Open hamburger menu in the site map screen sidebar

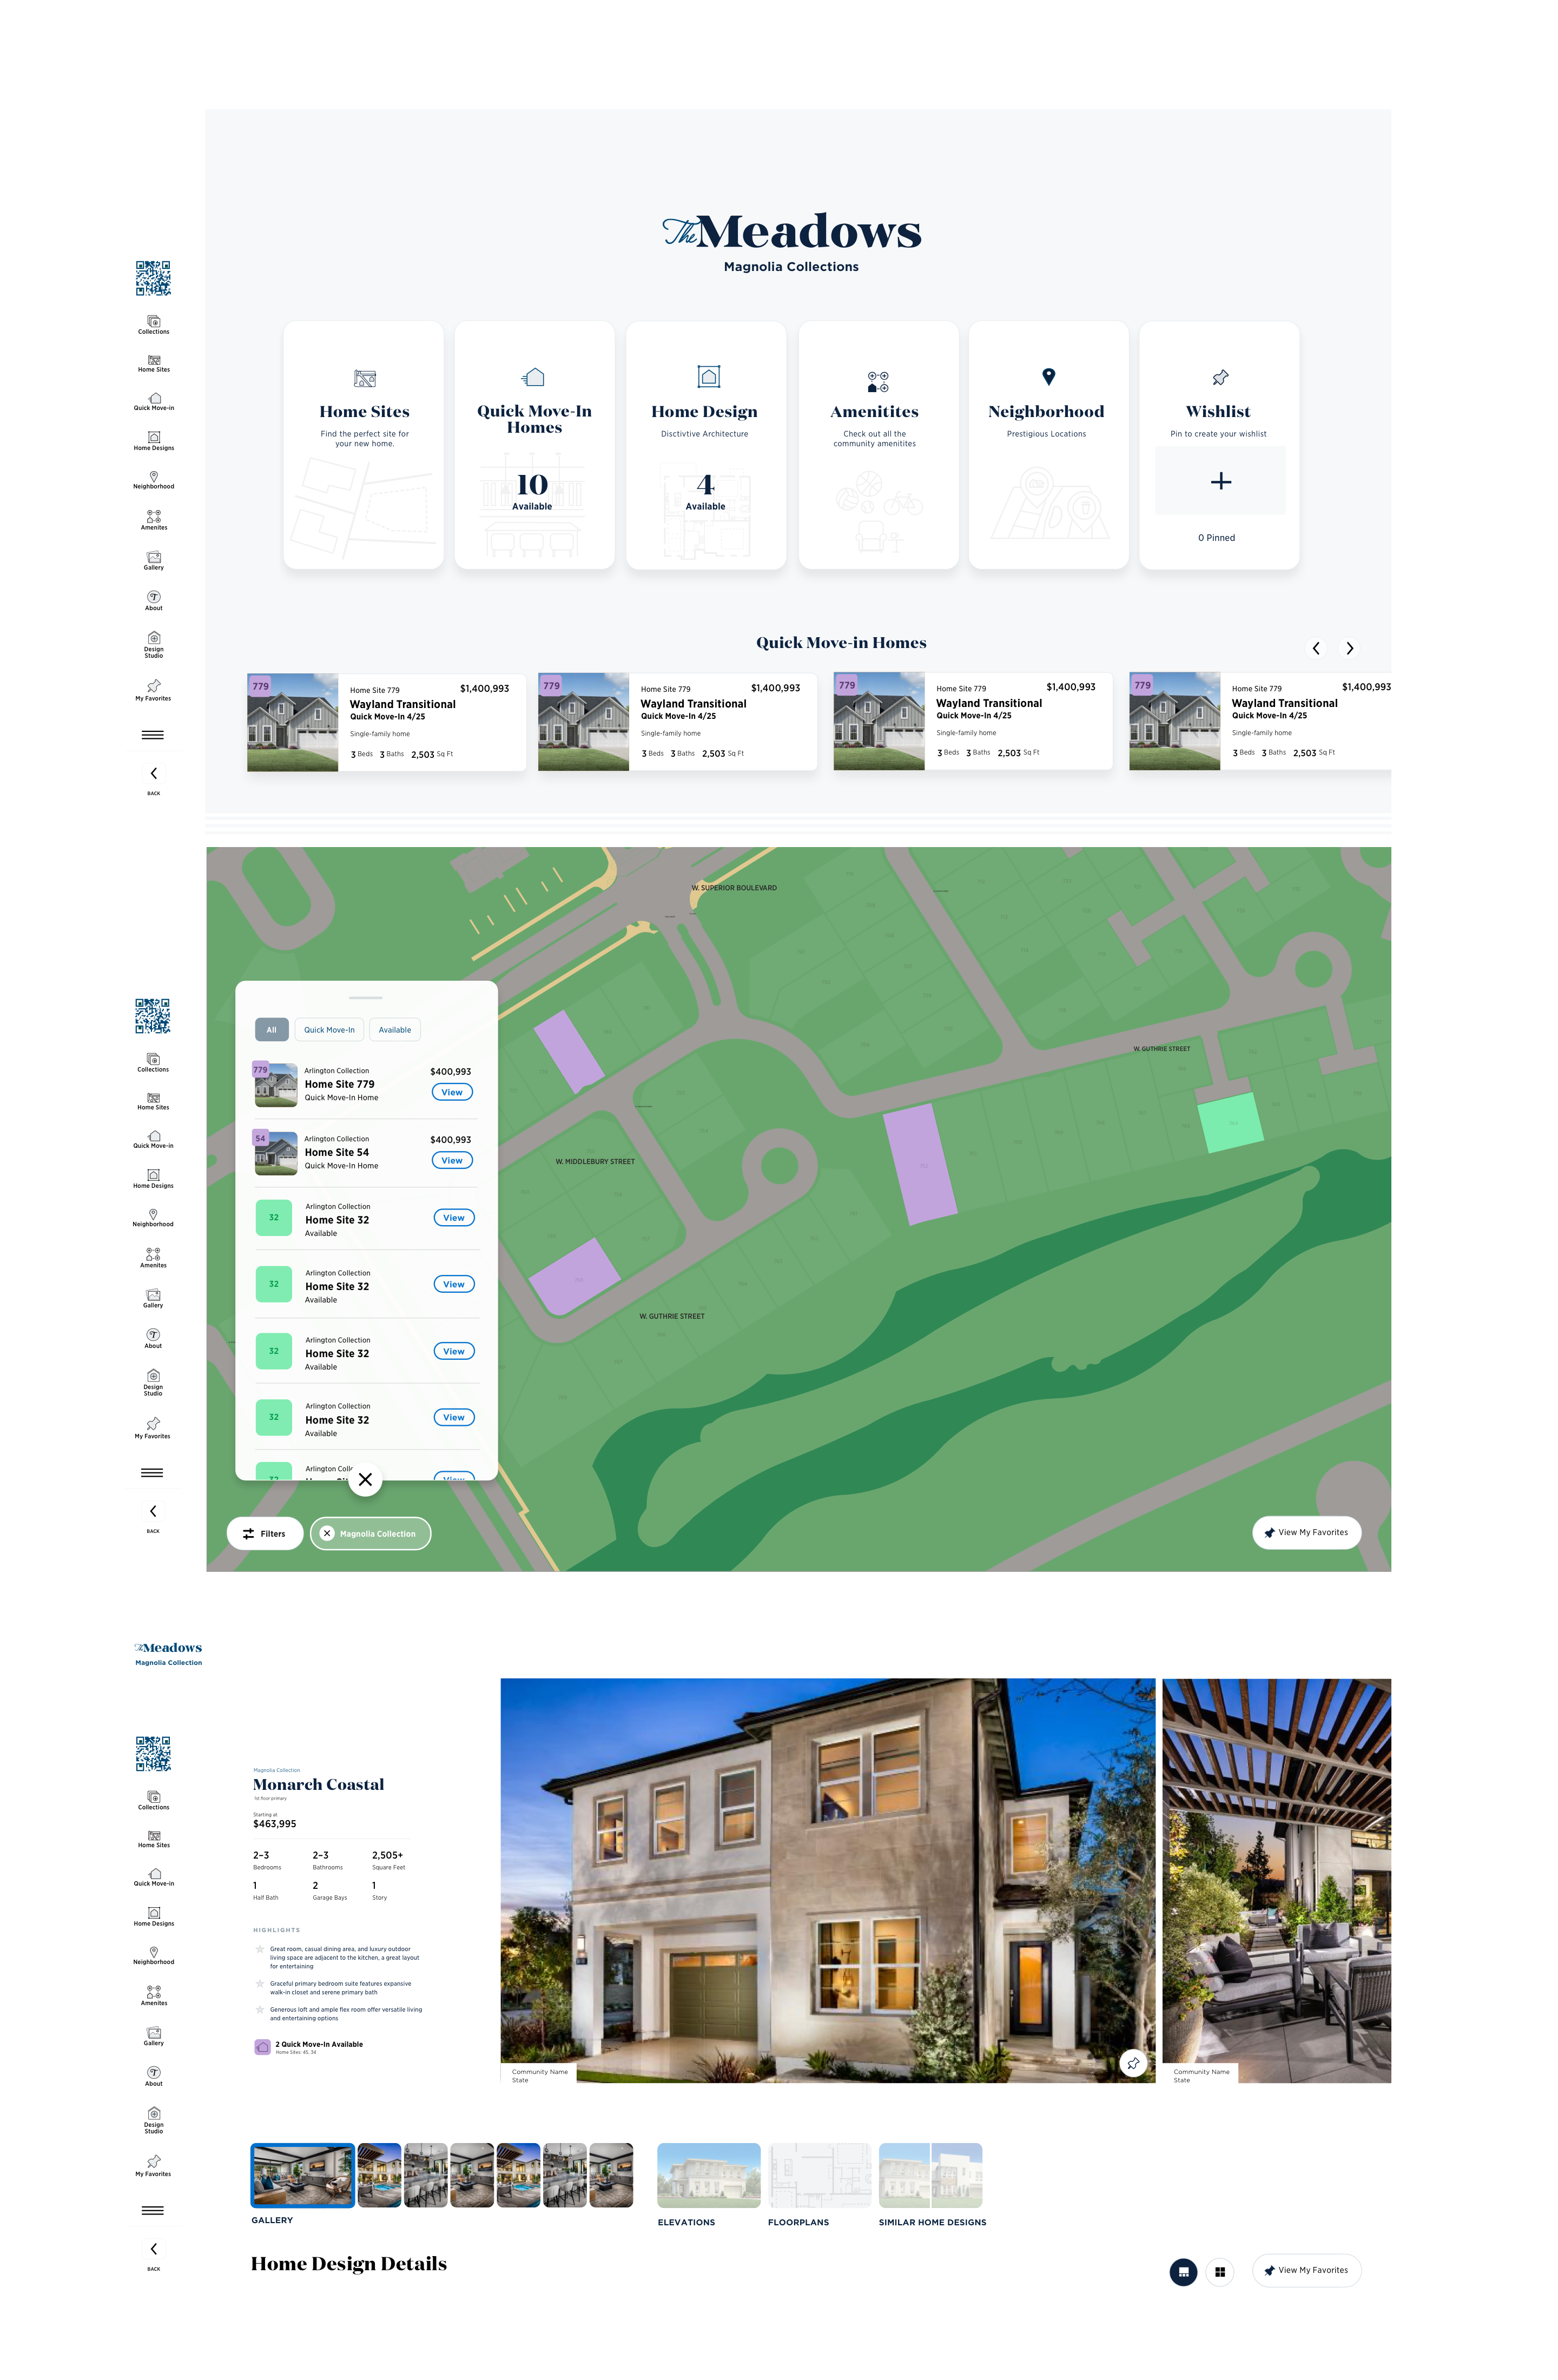(x=152, y=1473)
